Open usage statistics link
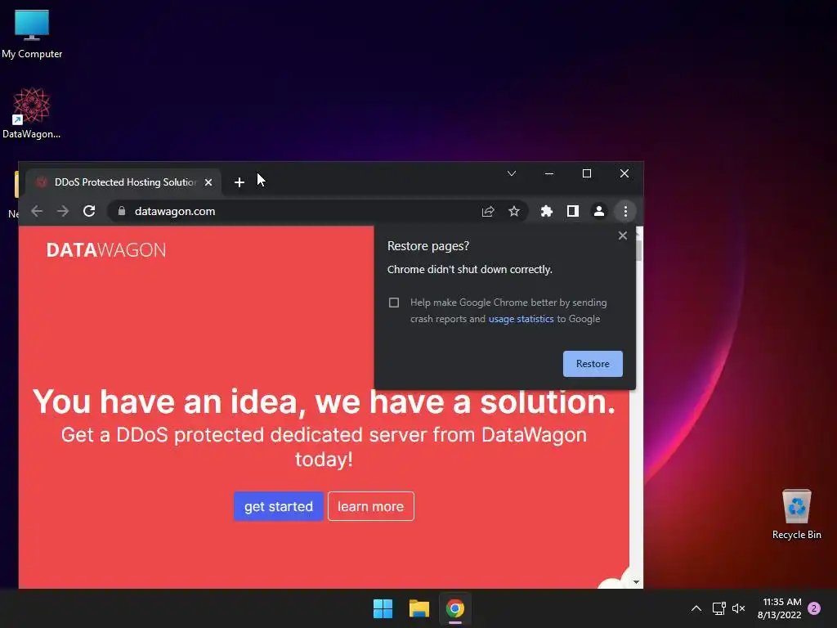The width and height of the screenshot is (837, 628). pos(521,319)
